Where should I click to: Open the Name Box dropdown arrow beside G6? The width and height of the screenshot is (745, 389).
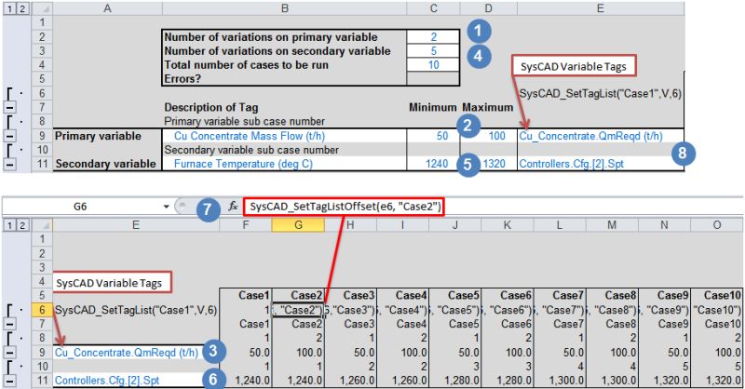[x=167, y=207]
